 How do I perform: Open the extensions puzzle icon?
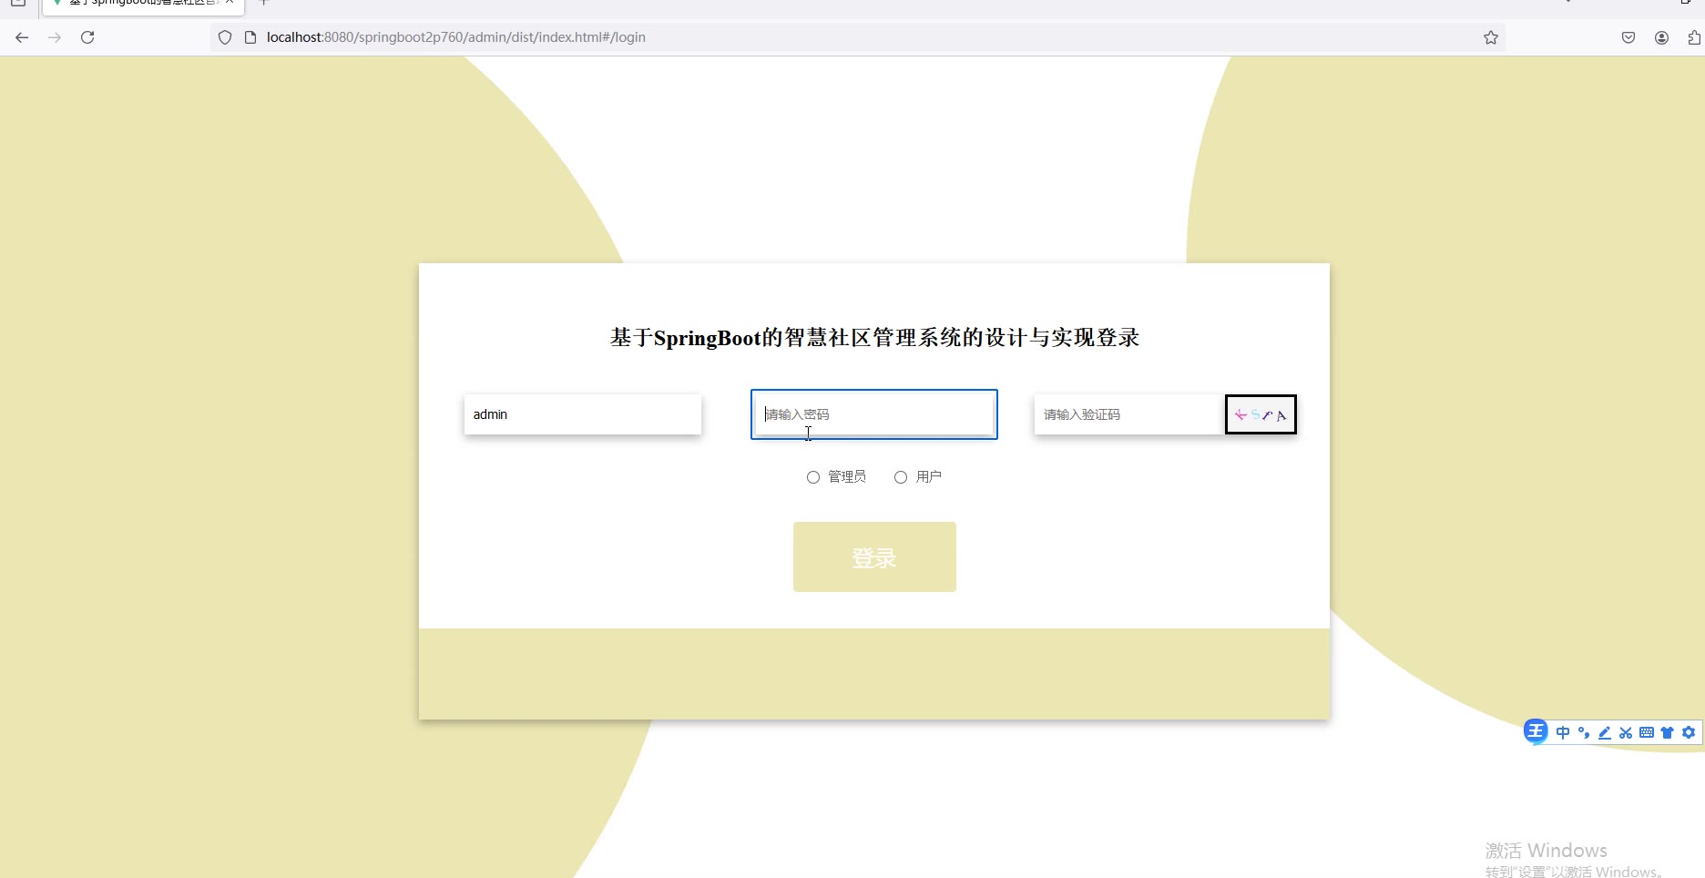tap(1694, 37)
